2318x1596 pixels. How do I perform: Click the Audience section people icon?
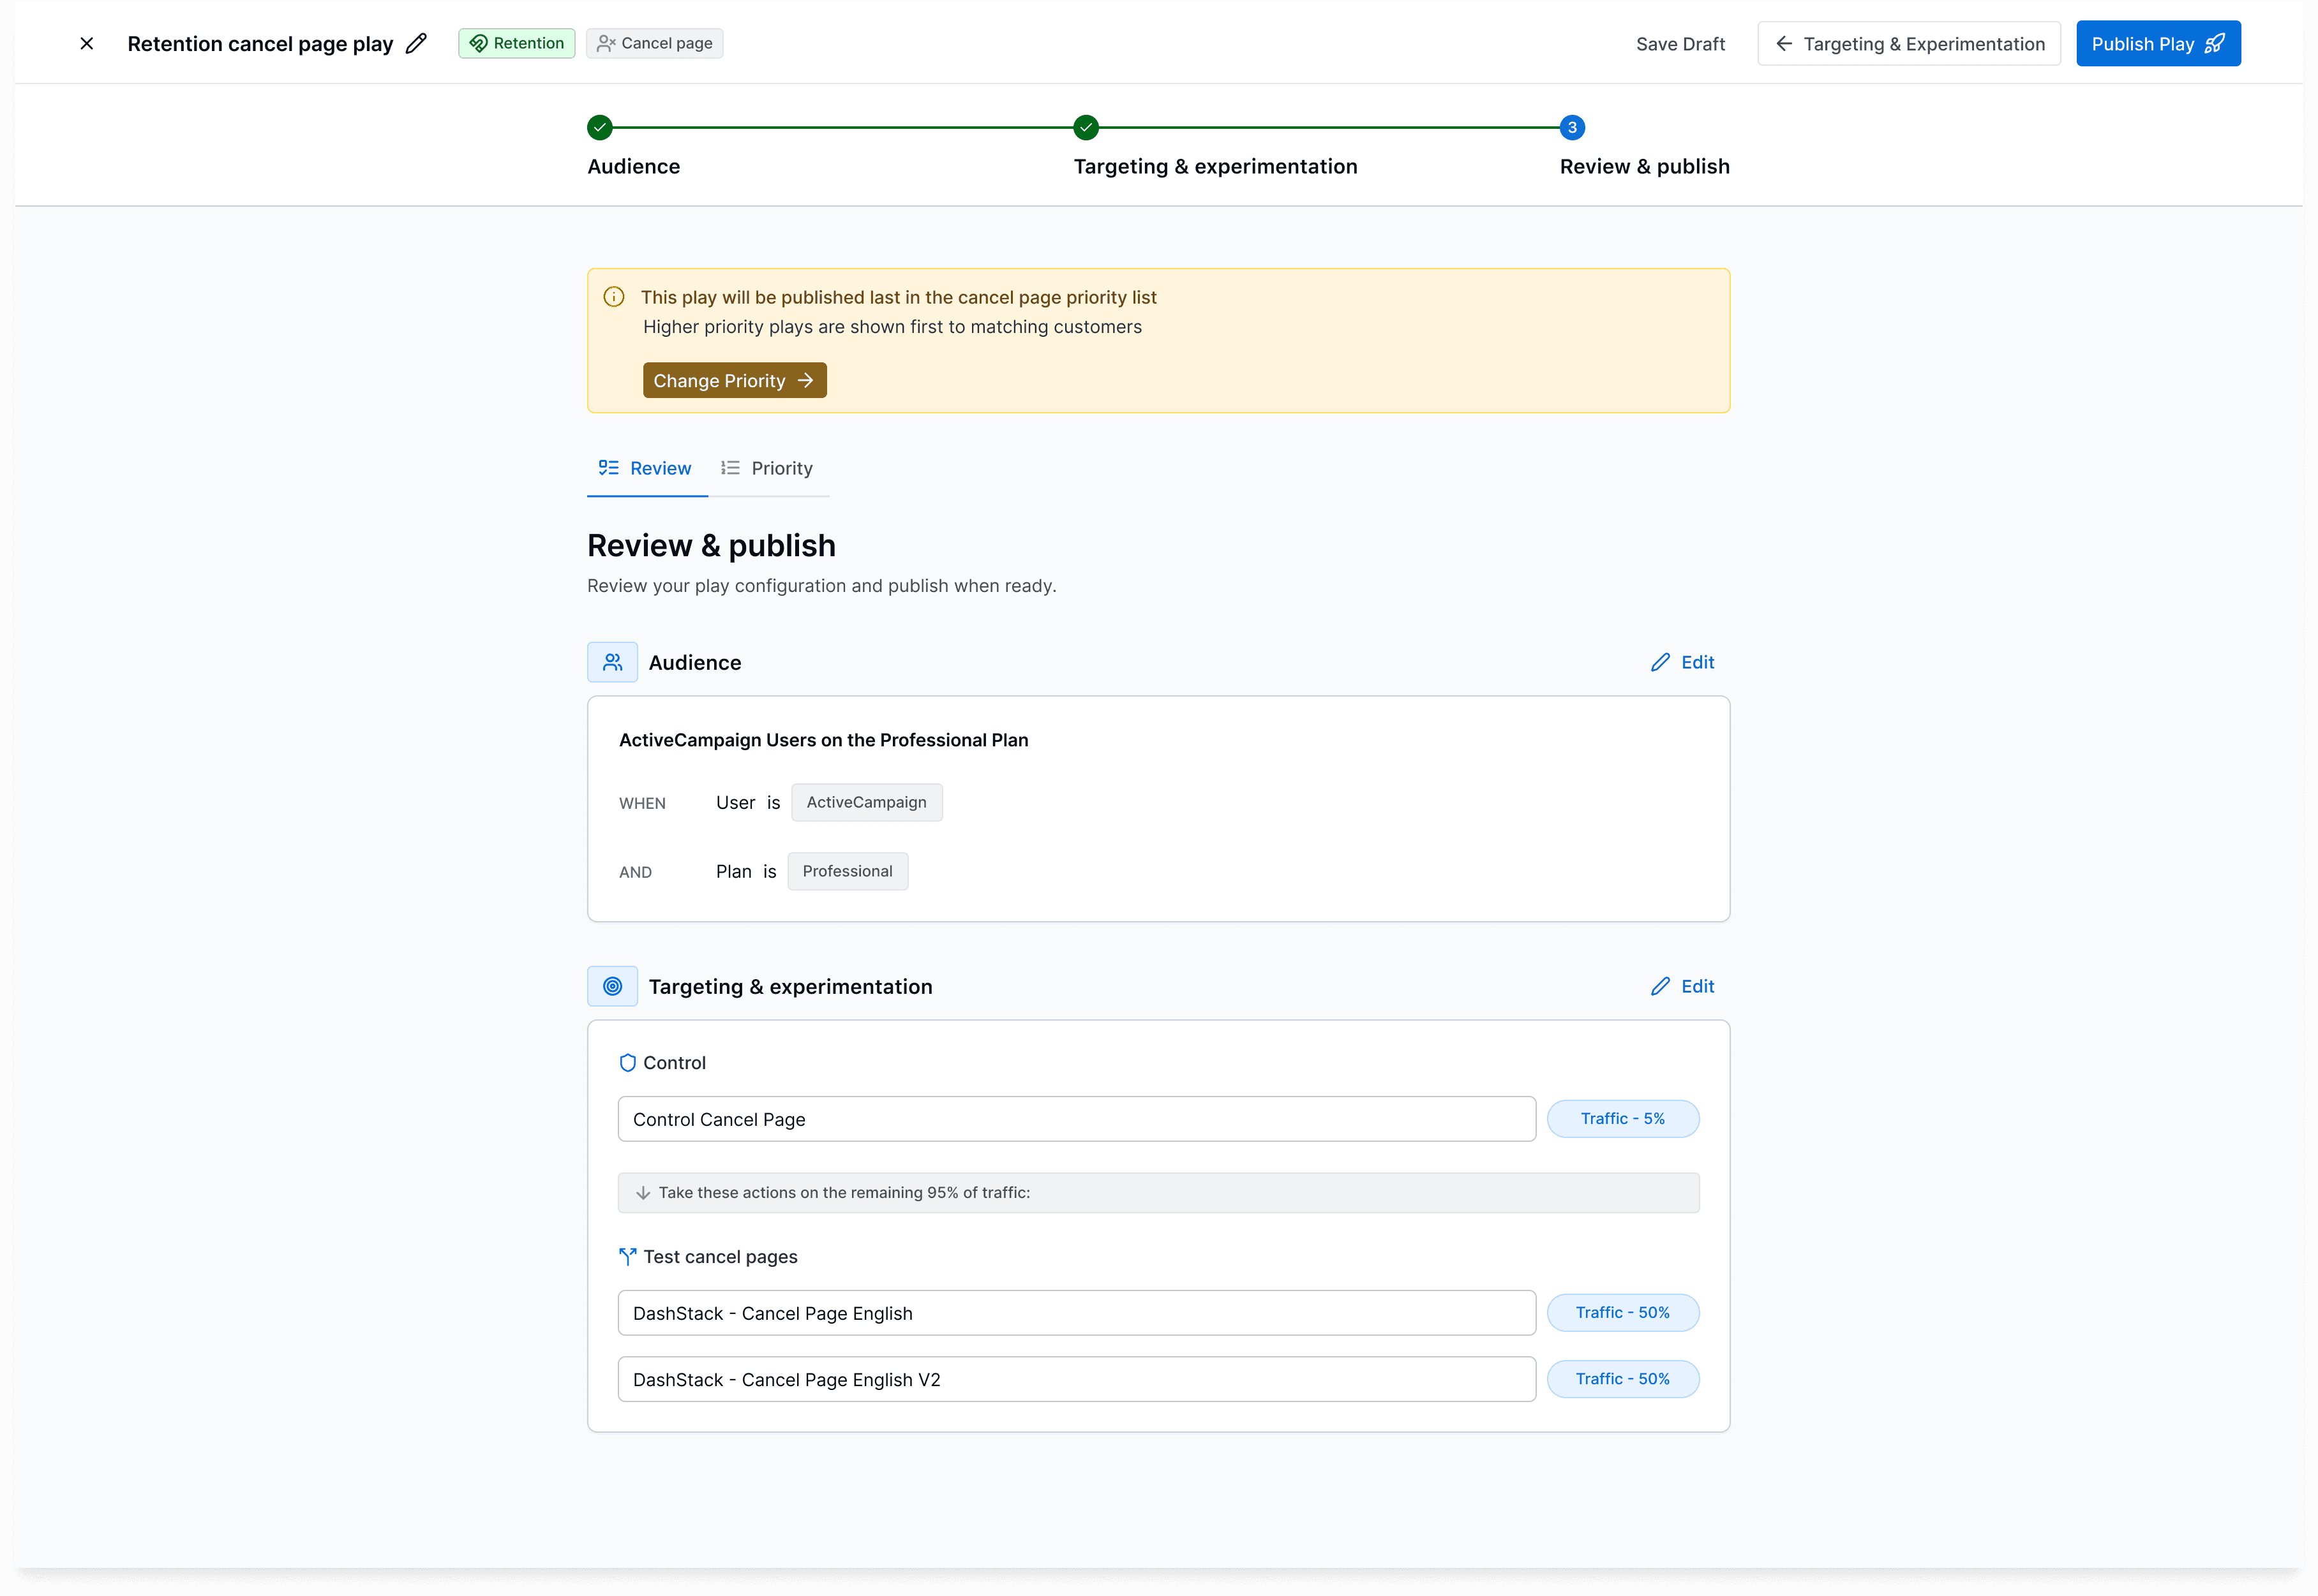point(612,662)
